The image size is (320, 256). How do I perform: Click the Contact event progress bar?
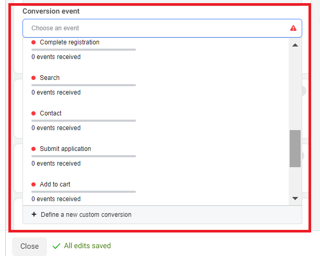(x=84, y=121)
